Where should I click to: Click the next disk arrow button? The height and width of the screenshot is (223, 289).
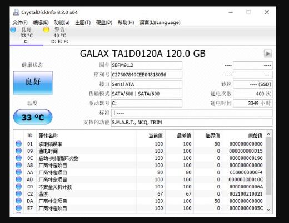268,54
